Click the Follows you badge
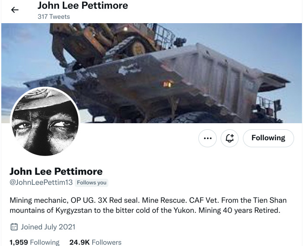 tap(92, 183)
